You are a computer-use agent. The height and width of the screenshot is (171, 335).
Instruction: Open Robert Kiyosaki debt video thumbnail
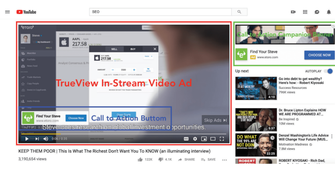(x=256, y=88)
